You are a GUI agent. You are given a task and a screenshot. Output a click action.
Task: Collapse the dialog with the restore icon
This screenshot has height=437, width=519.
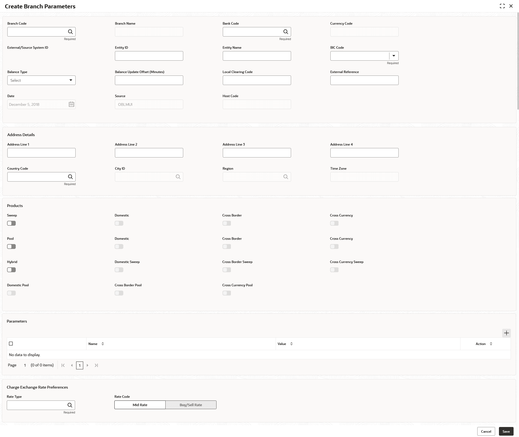click(x=502, y=6)
